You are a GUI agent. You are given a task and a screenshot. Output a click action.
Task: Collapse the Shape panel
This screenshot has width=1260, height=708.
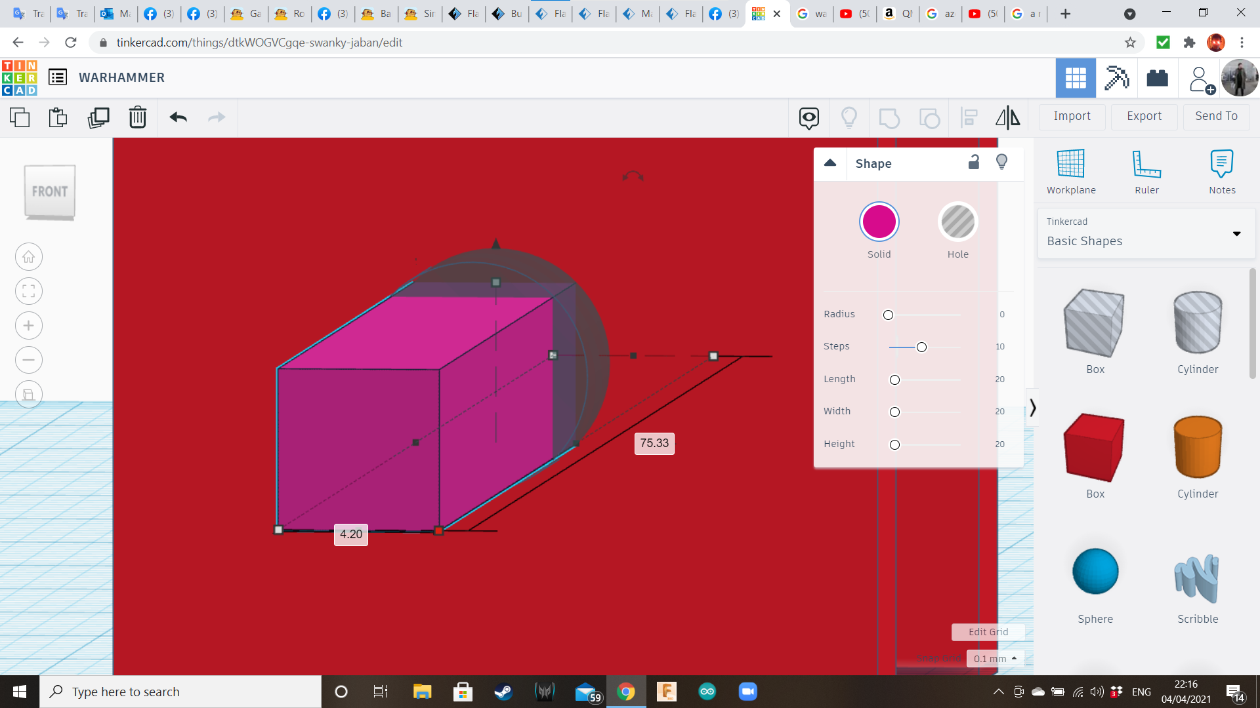pos(830,163)
